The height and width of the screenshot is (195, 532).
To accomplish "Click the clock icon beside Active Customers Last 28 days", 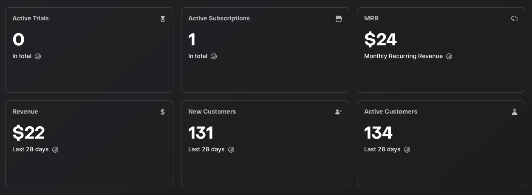I will [407, 150].
